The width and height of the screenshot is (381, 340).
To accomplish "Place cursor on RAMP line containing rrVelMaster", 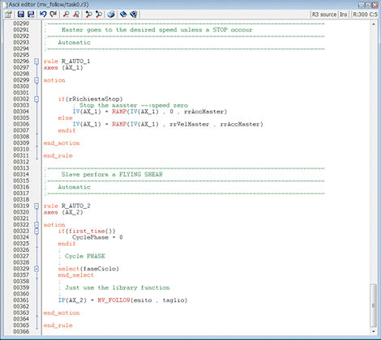I will (168, 125).
